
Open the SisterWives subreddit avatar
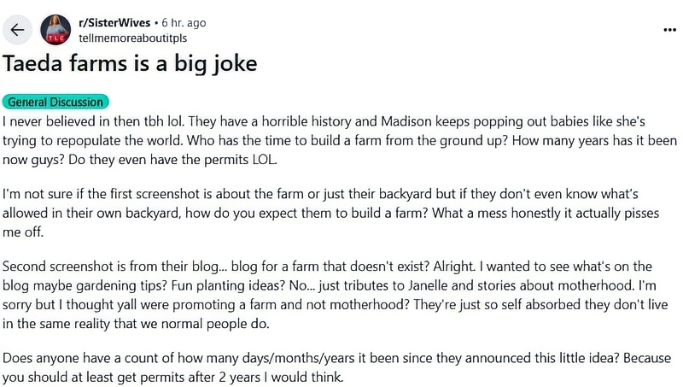pyautogui.click(x=55, y=30)
